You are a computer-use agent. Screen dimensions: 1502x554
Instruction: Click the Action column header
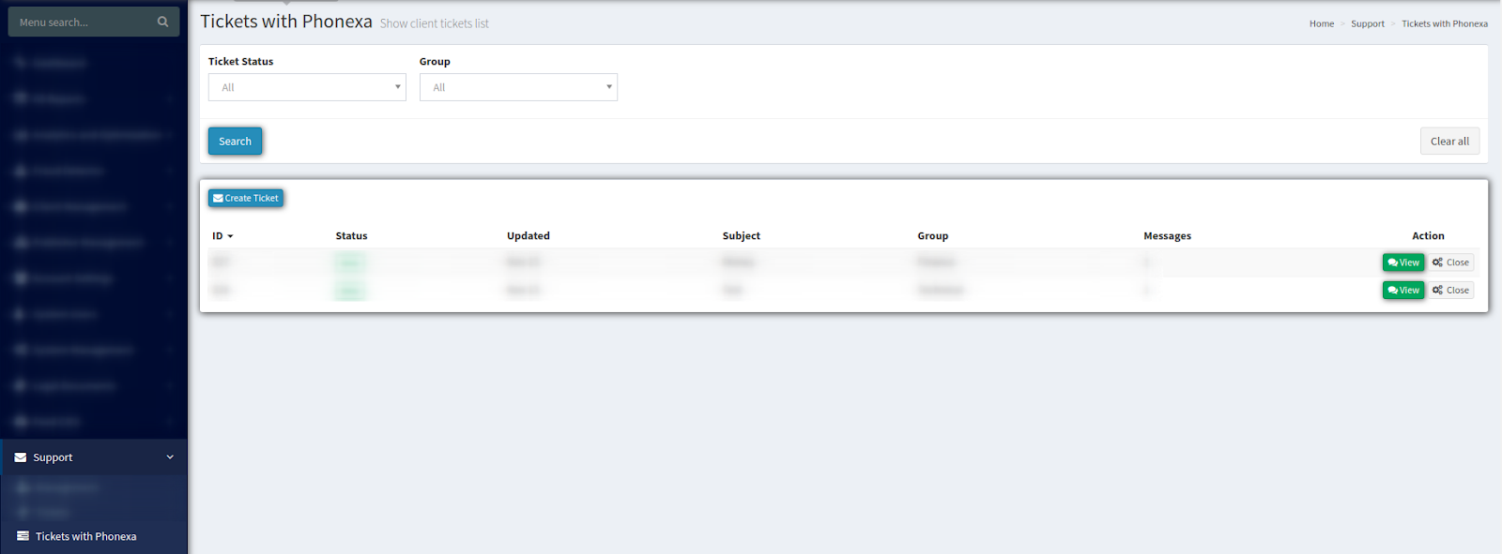point(1428,236)
